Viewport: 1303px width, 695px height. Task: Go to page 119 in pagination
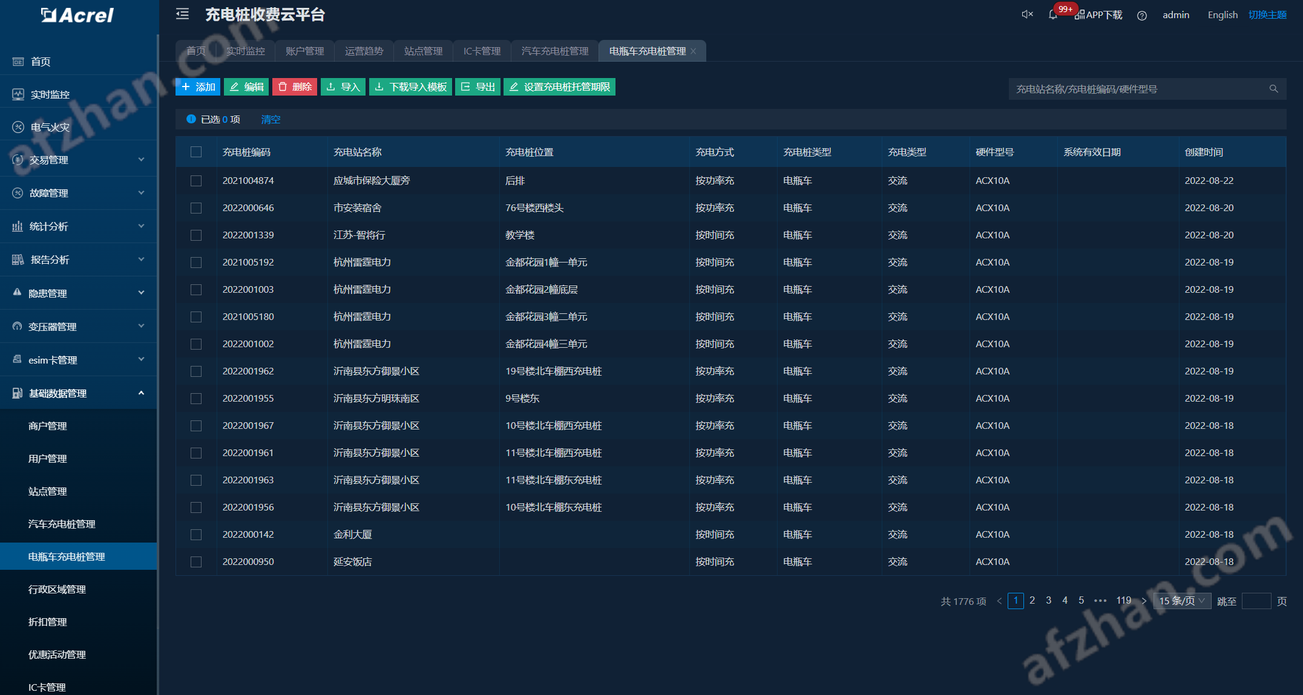click(1124, 601)
